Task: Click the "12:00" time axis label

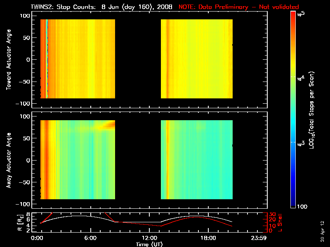Action: point(149,238)
